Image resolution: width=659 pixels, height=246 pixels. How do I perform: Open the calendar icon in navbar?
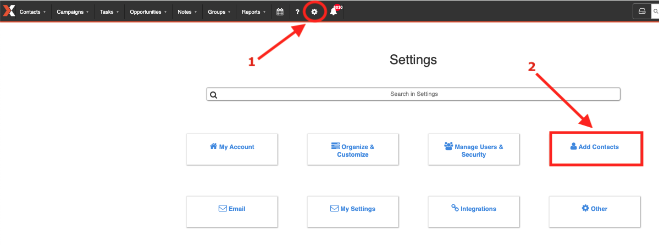280,12
